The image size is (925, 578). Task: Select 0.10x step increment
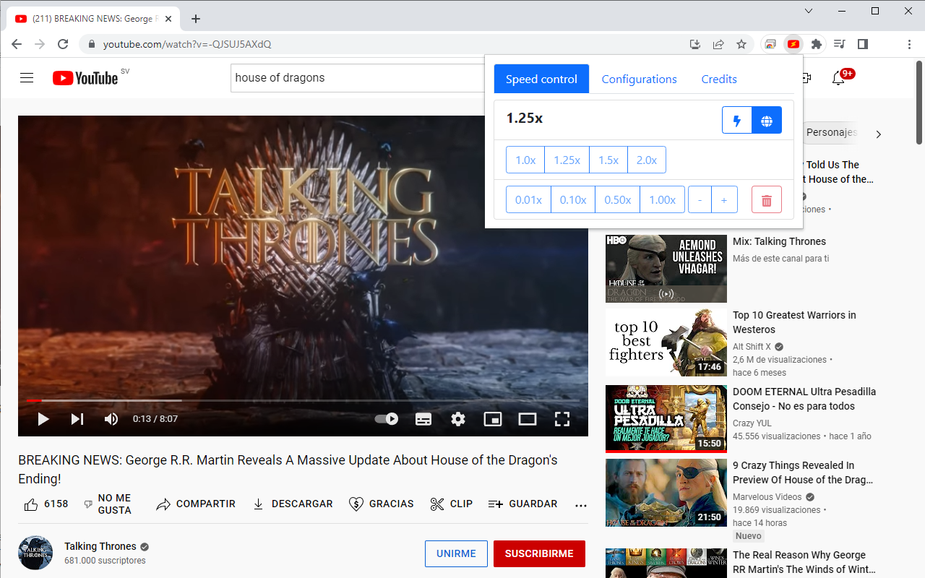coord(573,199)
